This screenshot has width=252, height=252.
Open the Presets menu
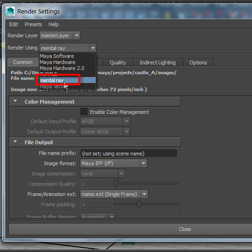pos(33,24)
